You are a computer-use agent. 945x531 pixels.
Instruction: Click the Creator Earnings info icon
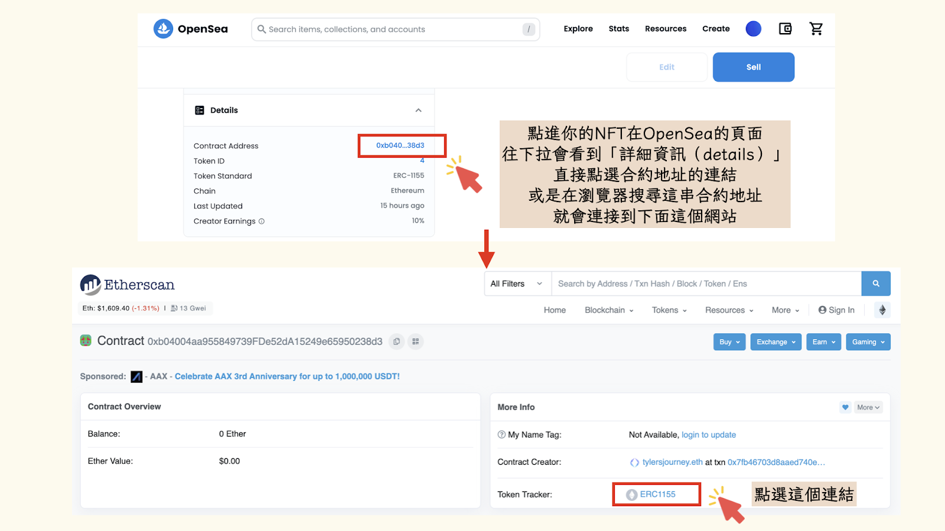click(262, 221)
